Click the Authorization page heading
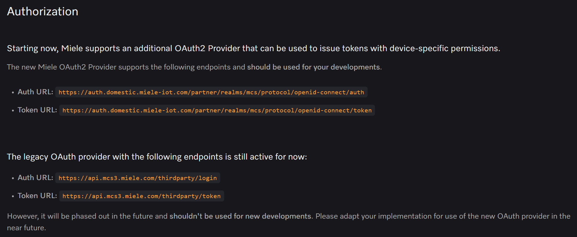 [43, 12]
